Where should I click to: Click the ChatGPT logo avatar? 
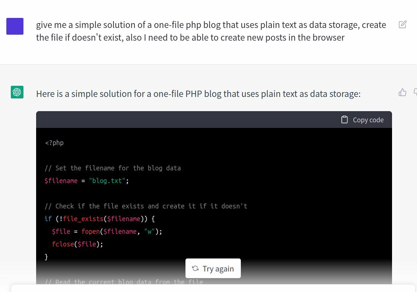[17, 92]
